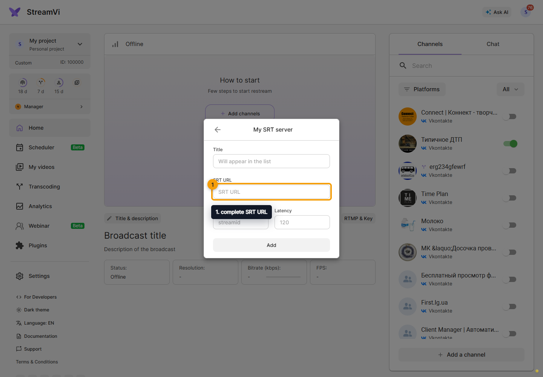Enable the First.lg.ua channel switch
Screen dimensions: 543x377
click(510, 307)
